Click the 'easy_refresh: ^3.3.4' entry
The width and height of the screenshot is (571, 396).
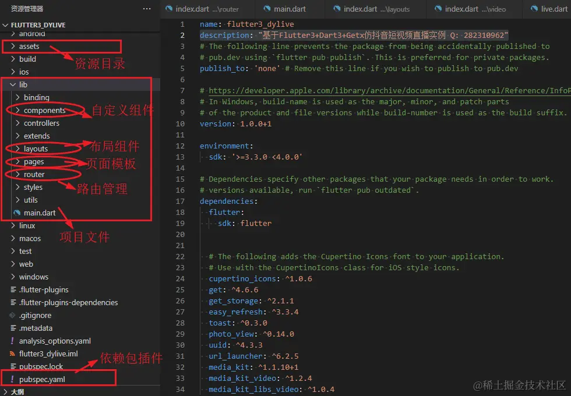[x=253, y=312]
